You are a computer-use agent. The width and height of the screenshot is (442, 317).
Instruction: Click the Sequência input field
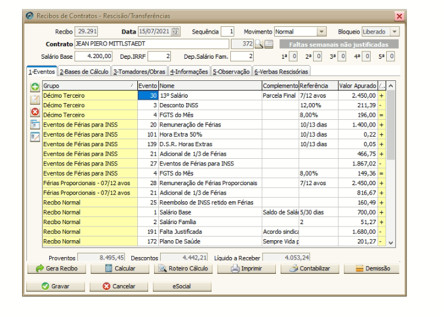pyautogui.click(x=227, y=32)
